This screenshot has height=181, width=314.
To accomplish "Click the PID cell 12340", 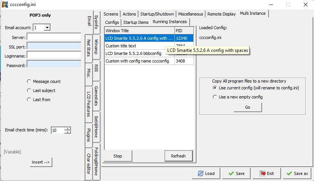I will tap(184, 38).
